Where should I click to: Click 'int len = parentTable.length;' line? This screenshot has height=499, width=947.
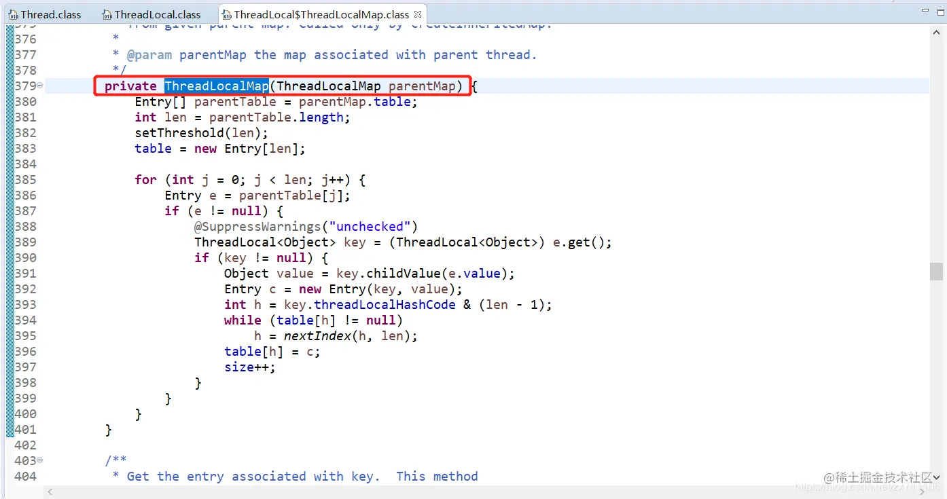(x=243, y=117)
